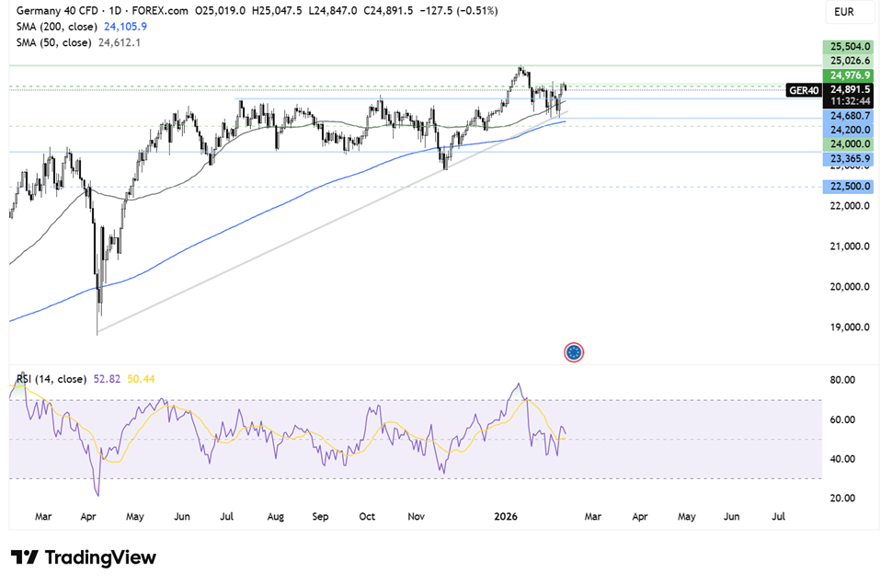The height and width of the screenshot is (585, 892).
Task: Click the GER40 current price tag
Action: point(804,90)
